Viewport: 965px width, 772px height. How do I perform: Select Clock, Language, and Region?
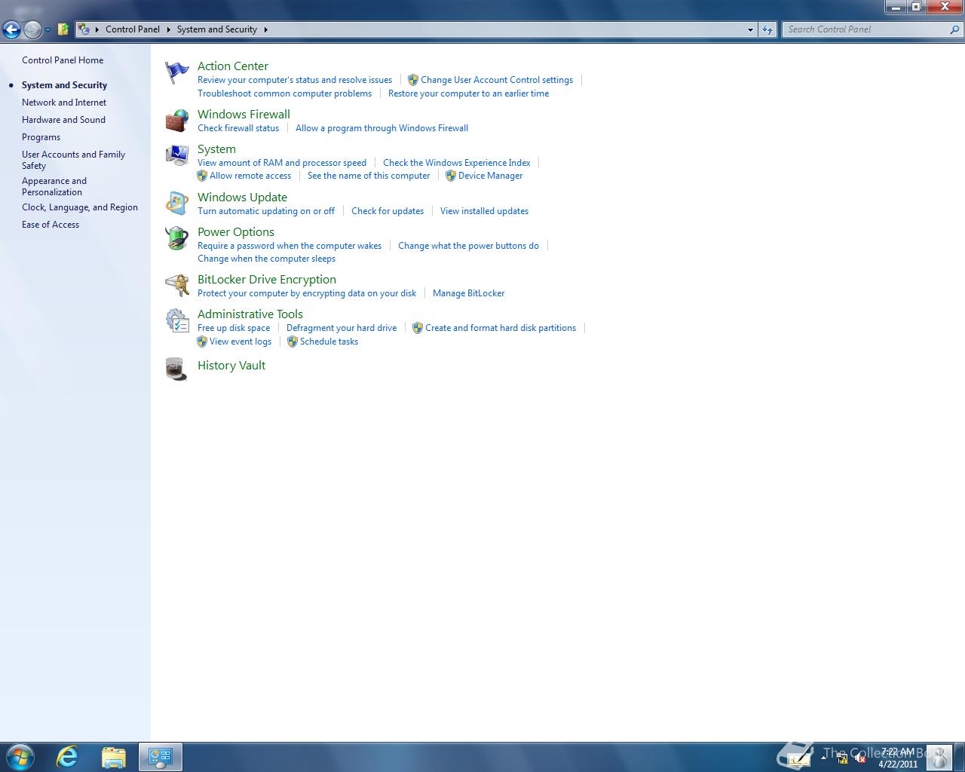click(x=80, y=207)
